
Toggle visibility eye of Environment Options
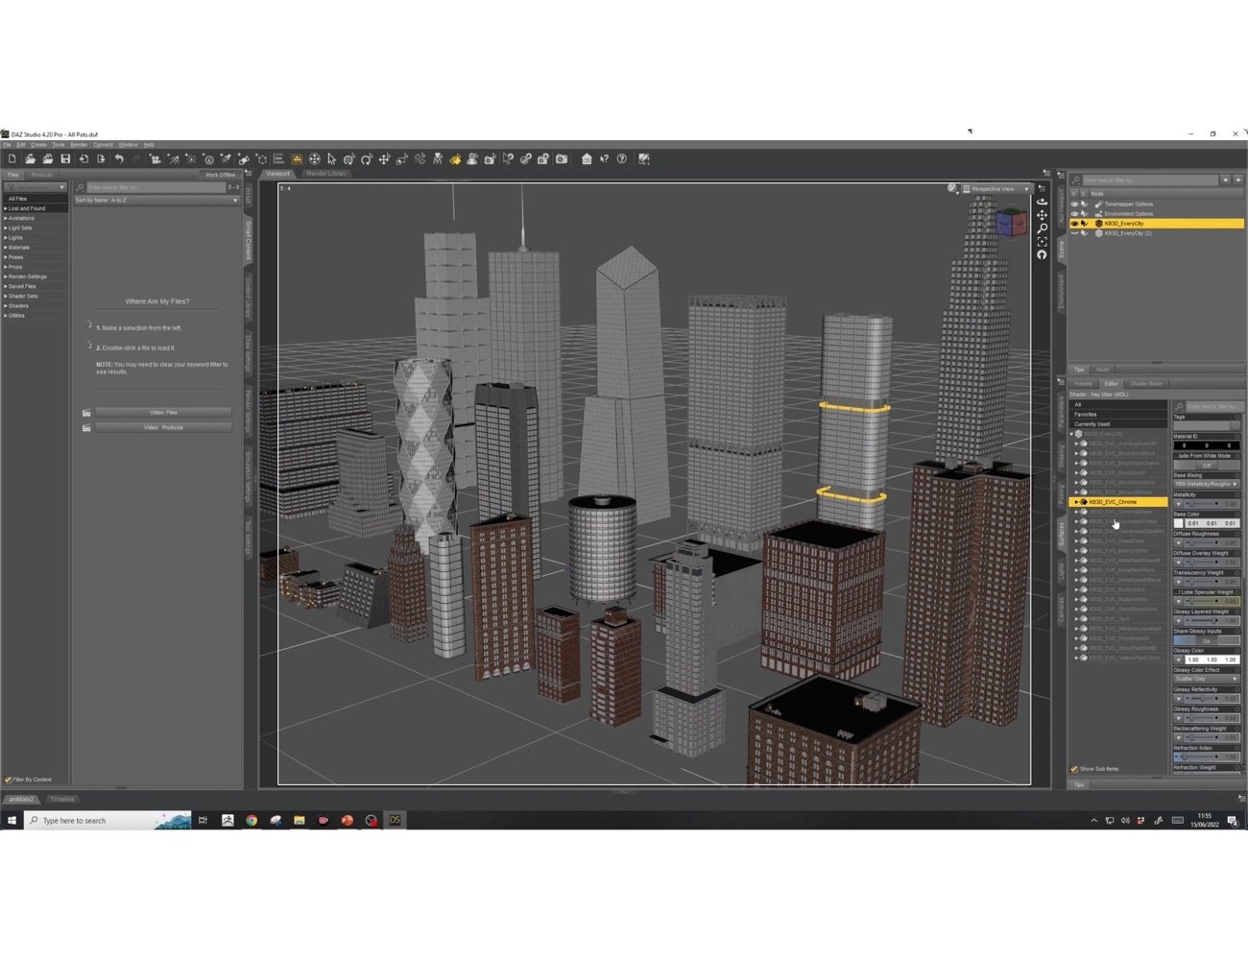click(1074, 213)
